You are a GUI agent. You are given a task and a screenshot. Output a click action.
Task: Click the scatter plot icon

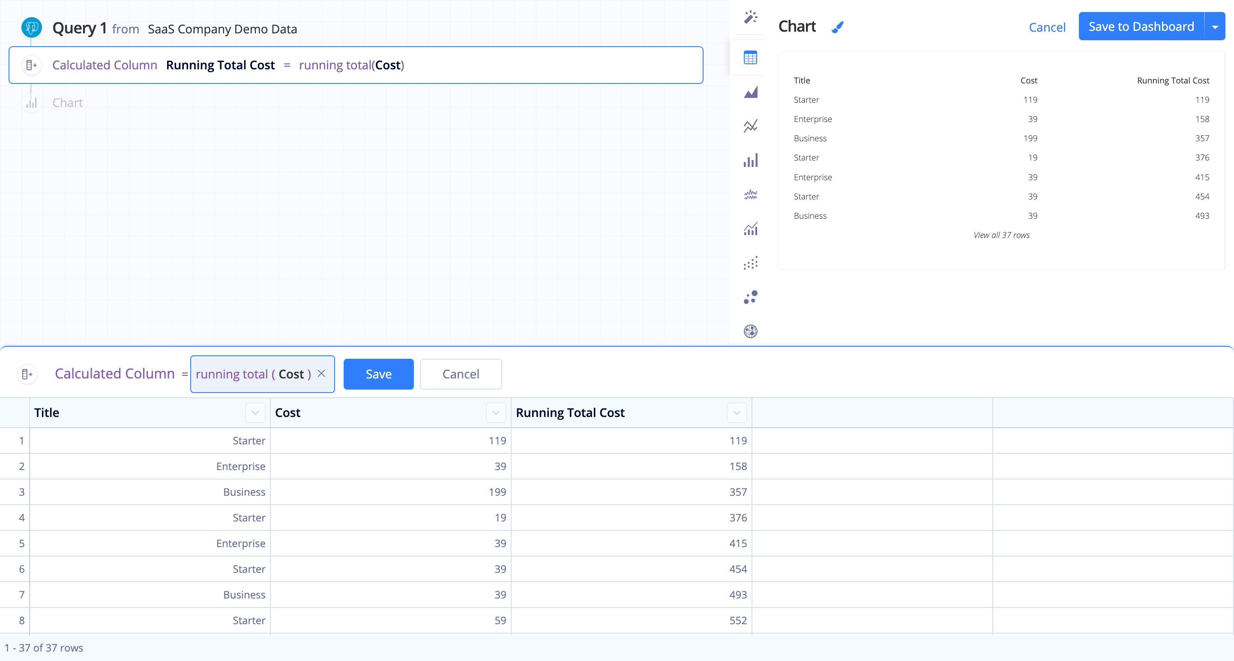pos(751,262)
